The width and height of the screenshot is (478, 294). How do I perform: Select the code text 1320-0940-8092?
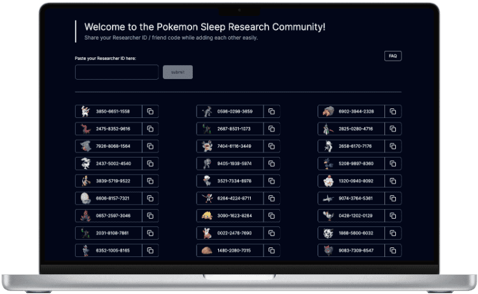[x=356, y=181]
